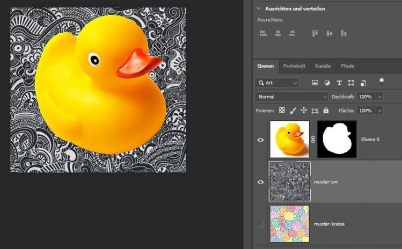
Task: Open the Art filter type dropdown
Action: click(277, 83)
